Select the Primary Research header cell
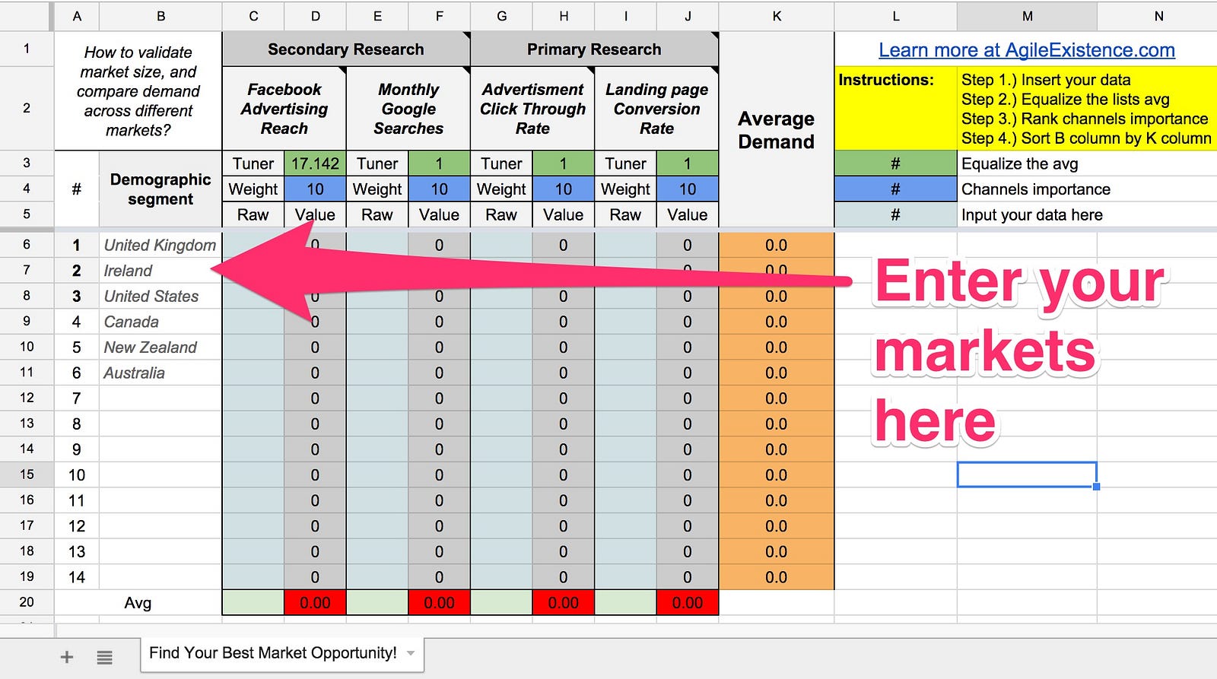The height and width of the screenshot is (679, 1217). (x=594, y=49)
